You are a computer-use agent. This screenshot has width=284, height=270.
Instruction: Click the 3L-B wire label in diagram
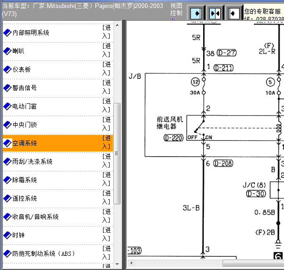coord(191,208)
